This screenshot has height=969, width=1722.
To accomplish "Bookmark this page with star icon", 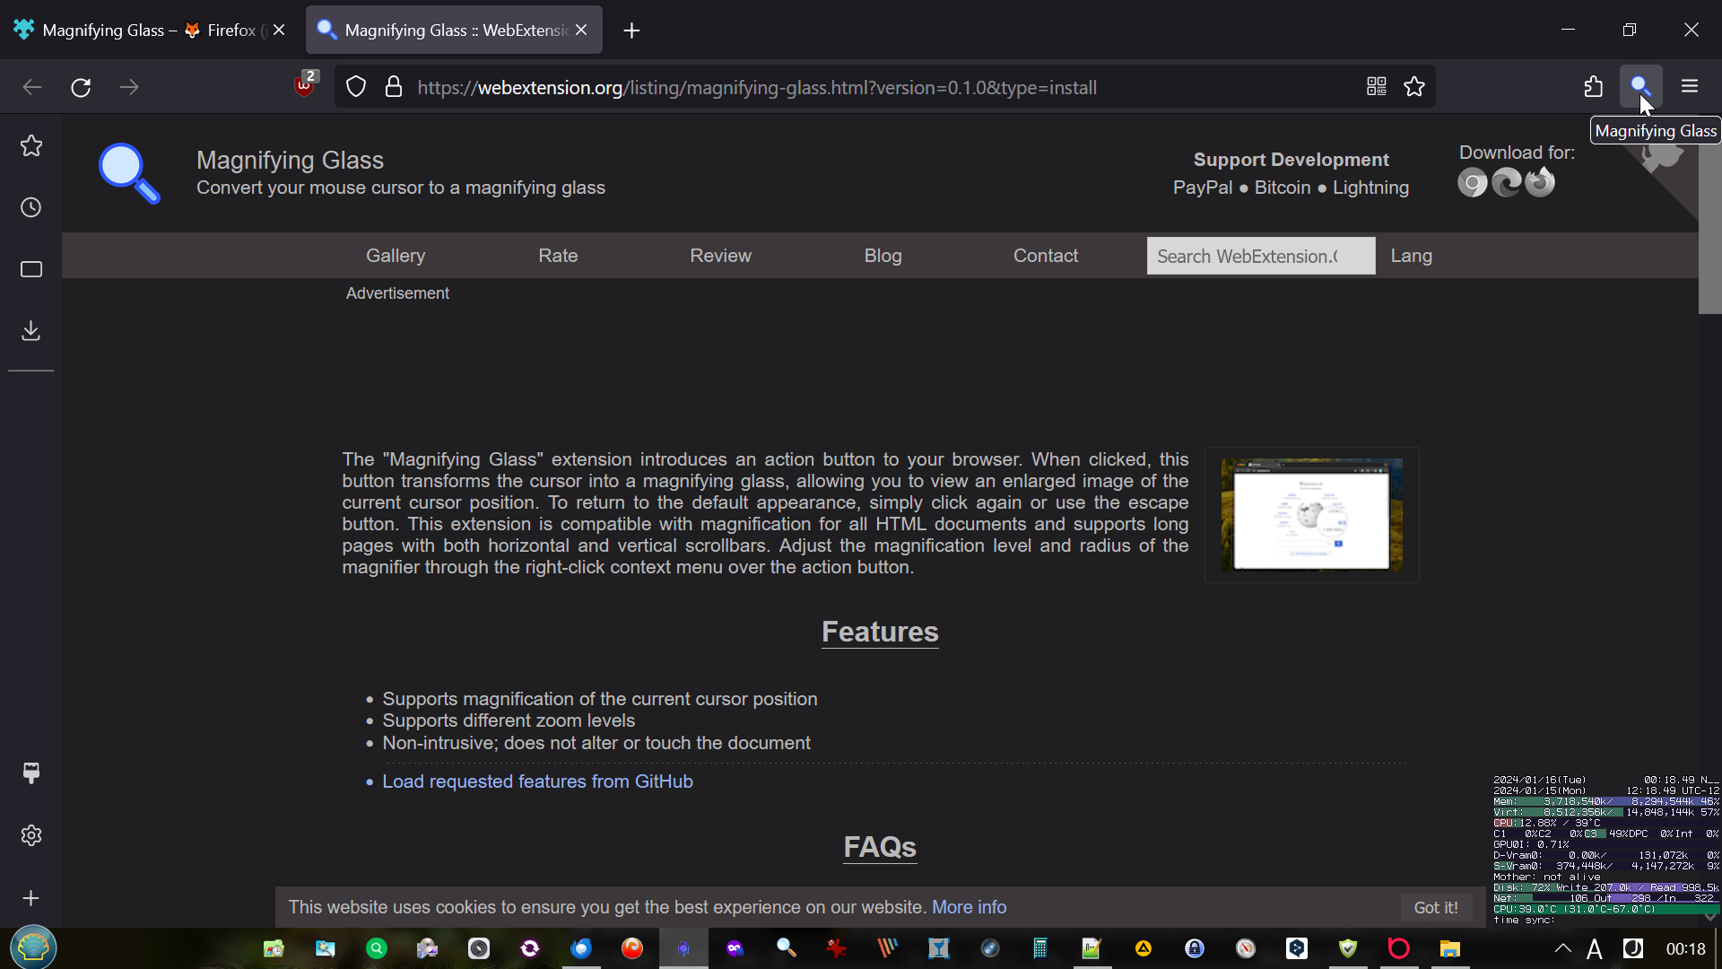I will [1414, 87].
